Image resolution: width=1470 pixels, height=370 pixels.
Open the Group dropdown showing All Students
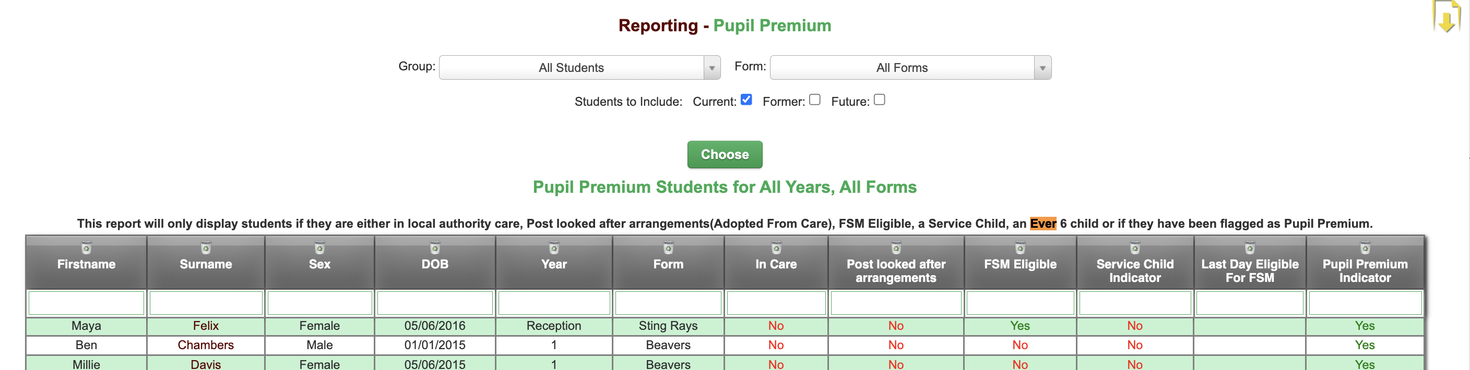[578, 68]
